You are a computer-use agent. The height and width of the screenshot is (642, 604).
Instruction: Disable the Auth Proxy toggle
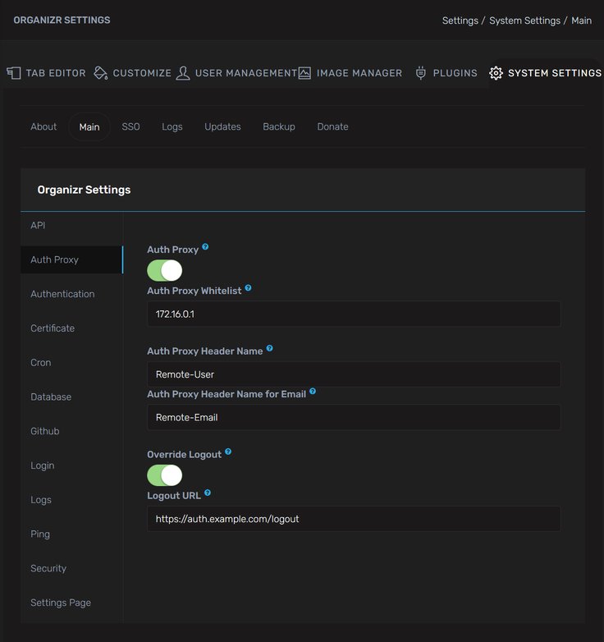[x=164, y=271]
